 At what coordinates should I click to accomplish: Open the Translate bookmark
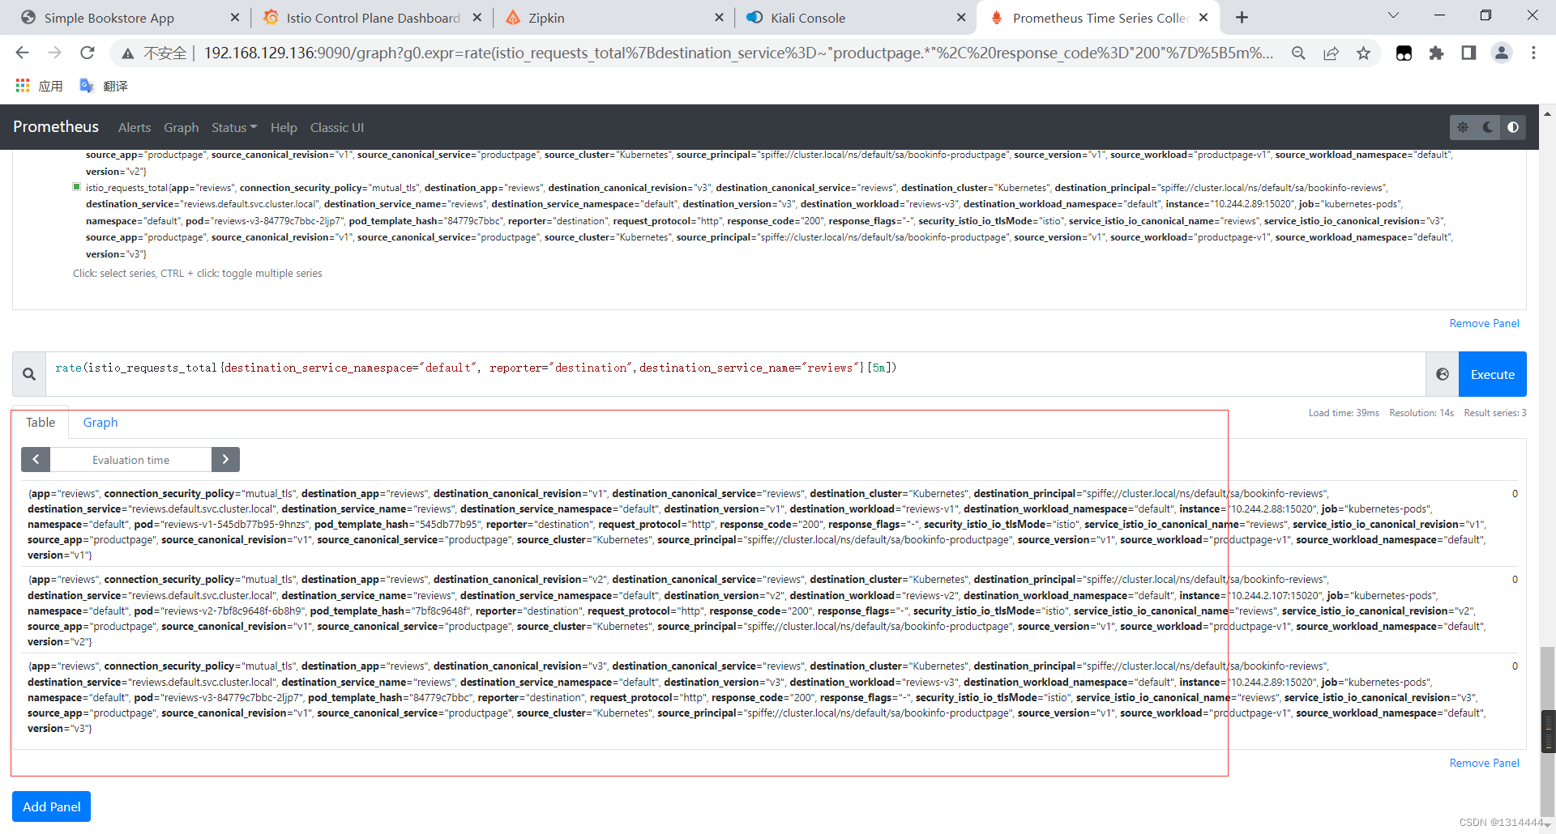[x=104, y=86]
